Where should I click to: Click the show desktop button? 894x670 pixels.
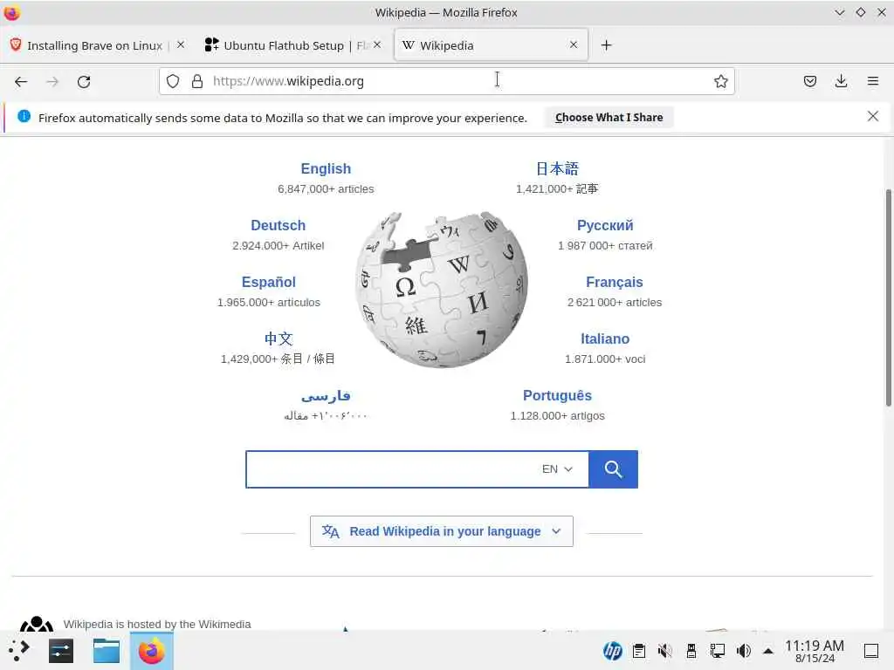871,651
